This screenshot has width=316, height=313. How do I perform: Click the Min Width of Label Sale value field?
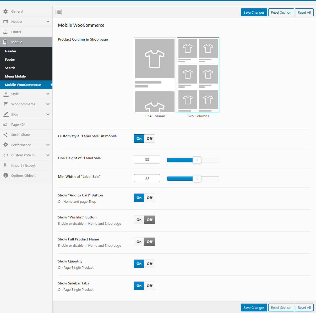coord(147,178)
